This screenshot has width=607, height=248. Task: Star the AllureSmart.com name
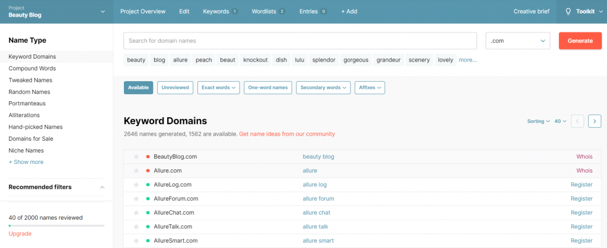point(136,241)
